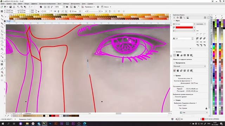Open the 'Справка' help menu
Image resolution: width=225 pixels, height=126 pixels.
pos(90,4)
